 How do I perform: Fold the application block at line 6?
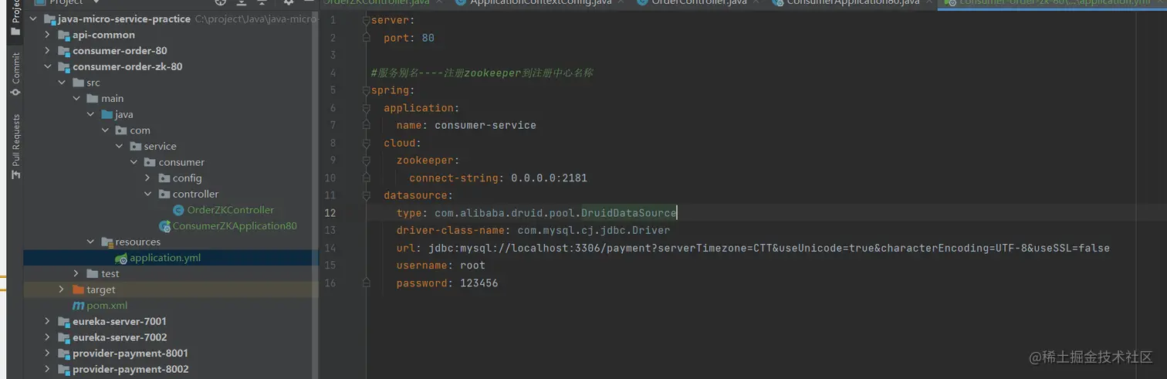[x=366, y=108]
